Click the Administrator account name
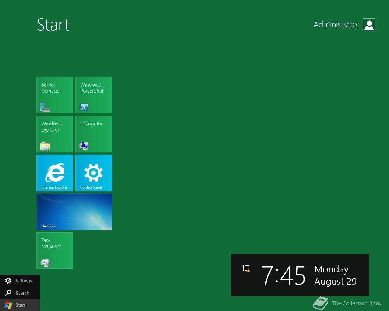Screen dimensions: 389x311 coord(336,25)
